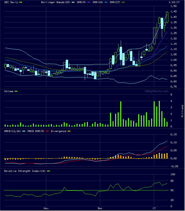The height and width of the screenshot is (211, 185).
Task: Click the Divergence legend label
Action: point(59,131)
